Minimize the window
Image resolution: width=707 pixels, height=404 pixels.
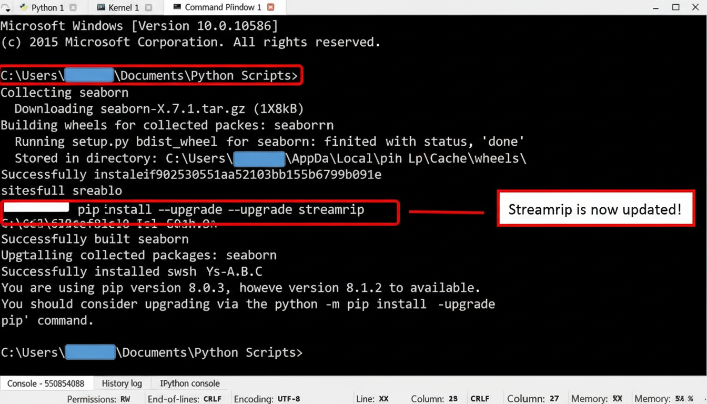656,8
